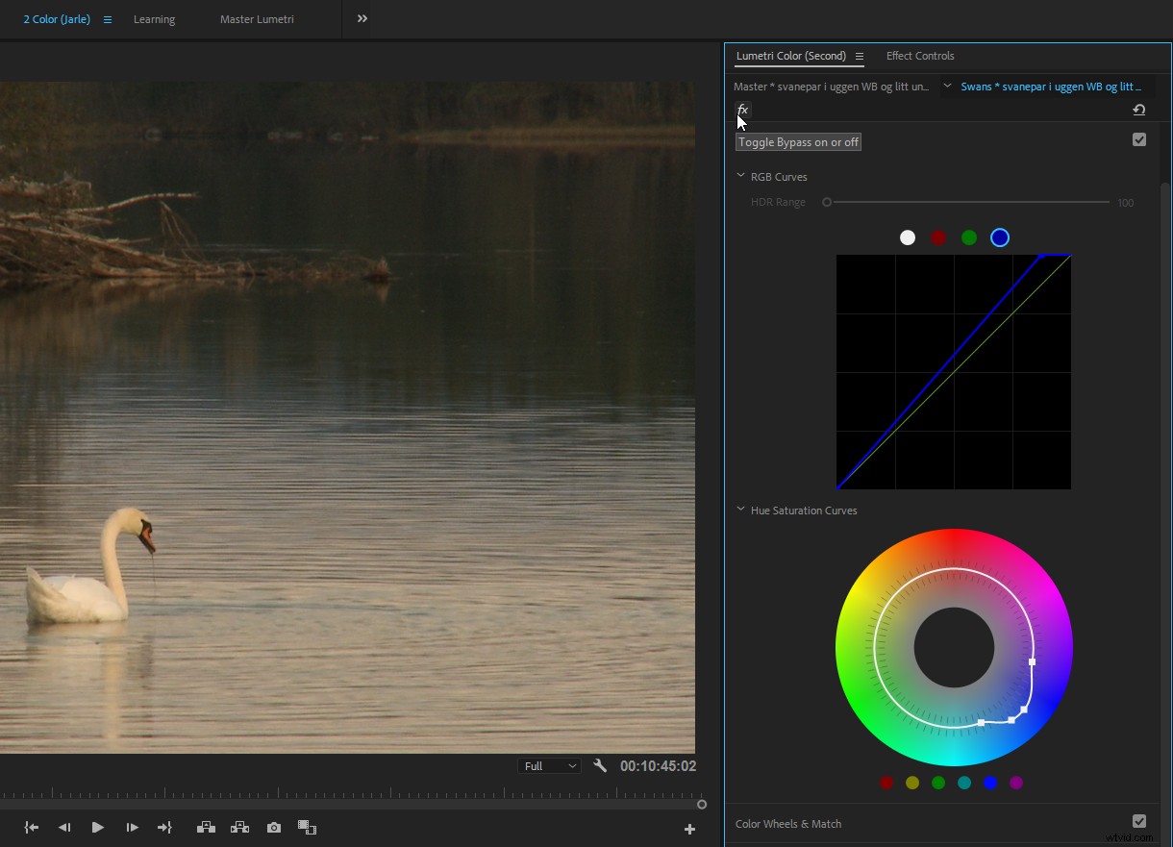The height and width of the screenshot is (847, 1173).
Task: Open monitor Settings with the wrench icon
Action: point(599,765)
